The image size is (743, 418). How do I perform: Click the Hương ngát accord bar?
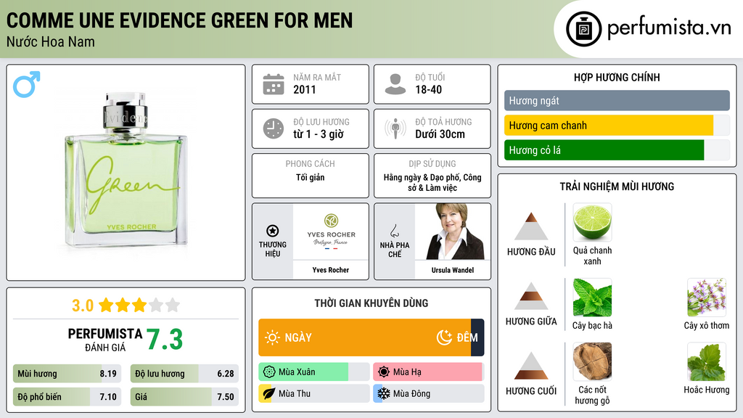617,100
